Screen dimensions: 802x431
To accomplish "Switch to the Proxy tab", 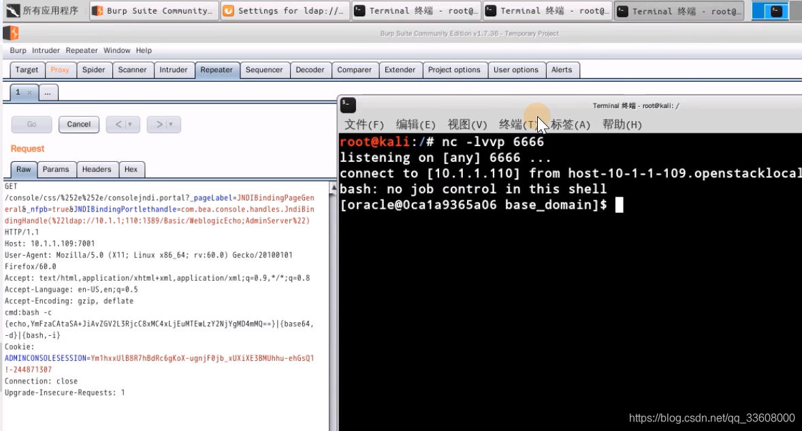I will point(60,70).
